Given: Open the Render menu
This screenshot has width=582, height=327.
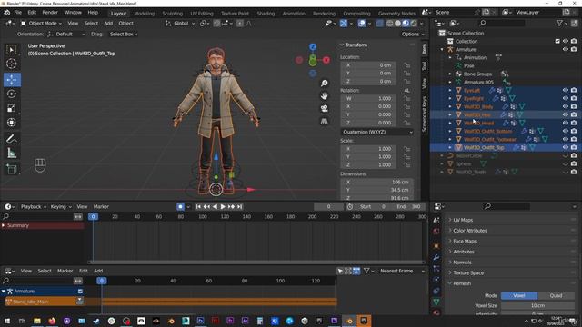Looking at the screenshot, I should coord(50,13).
